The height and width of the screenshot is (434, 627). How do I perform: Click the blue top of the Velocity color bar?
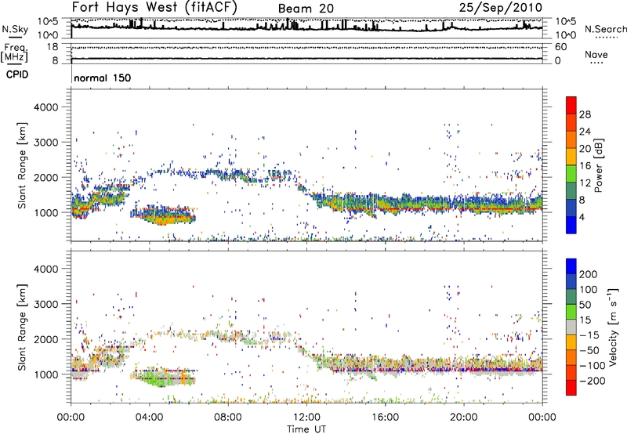pyautogui.click(x=571, y=266)
